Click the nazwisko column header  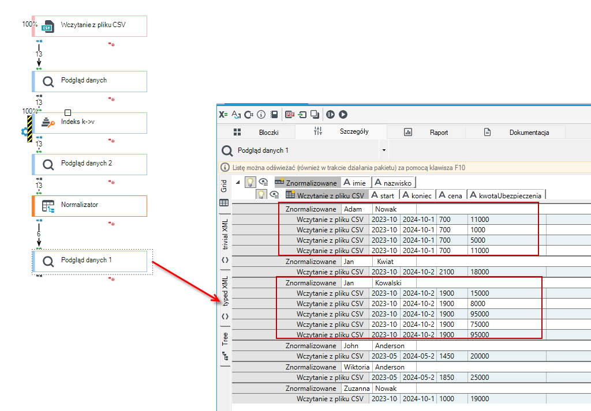coord(393,183)
